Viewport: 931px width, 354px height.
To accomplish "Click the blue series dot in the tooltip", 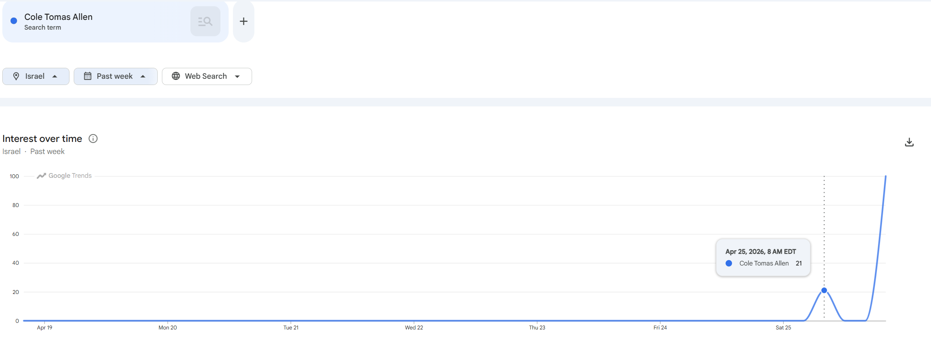I will point(728,263).
